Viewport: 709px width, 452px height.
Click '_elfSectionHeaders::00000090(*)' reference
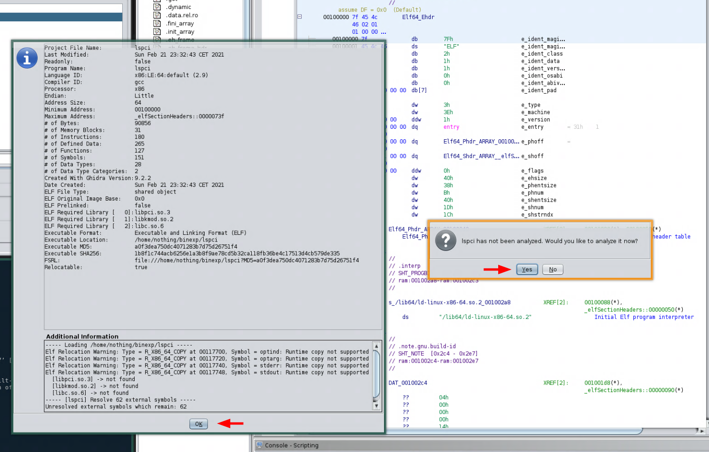click(634, 390)
